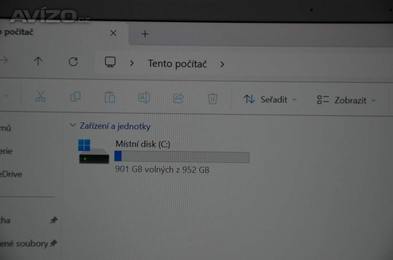
Task: Expand the chevron after Tento počítač
Action: coord(222,65)
